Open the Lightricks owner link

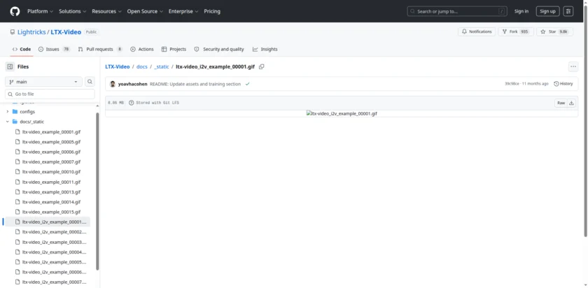[31, 32]
